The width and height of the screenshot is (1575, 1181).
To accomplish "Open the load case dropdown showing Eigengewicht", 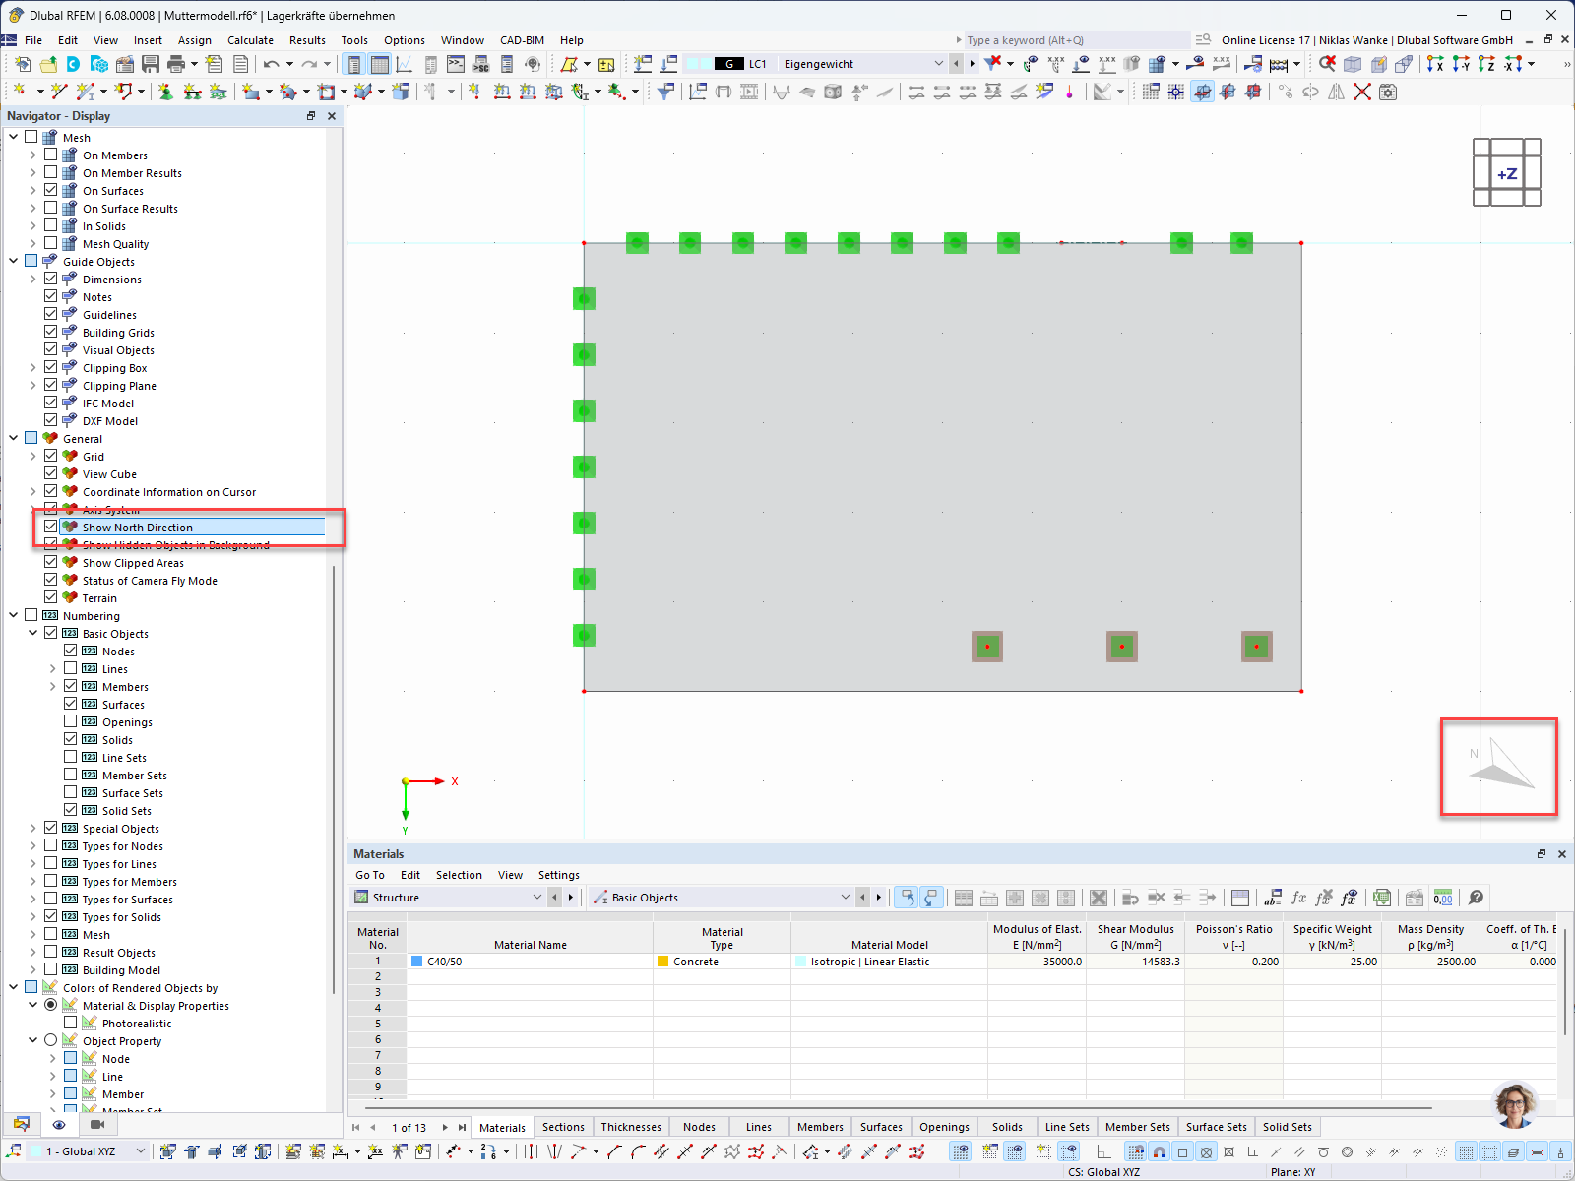I will pos(938,63).
